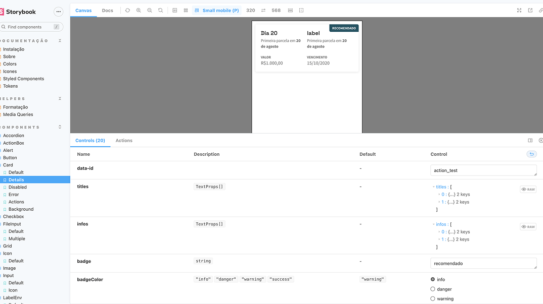Select the Card Disabled story

click(18, 187)
